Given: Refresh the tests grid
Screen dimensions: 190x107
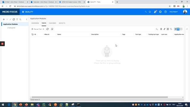Looking at the screenshot, I should [x=47, y=29].
